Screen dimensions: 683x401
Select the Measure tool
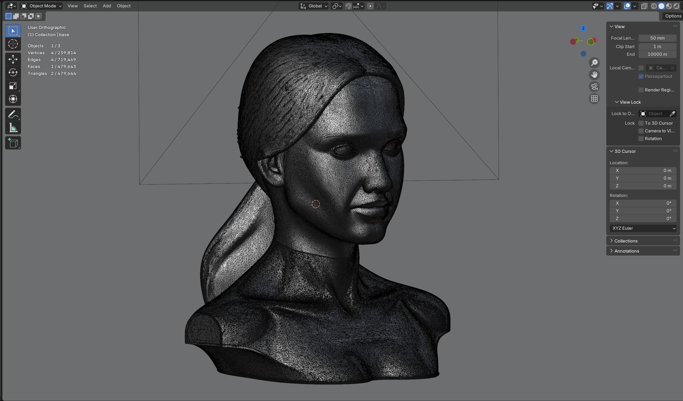[x=13, y=128]
